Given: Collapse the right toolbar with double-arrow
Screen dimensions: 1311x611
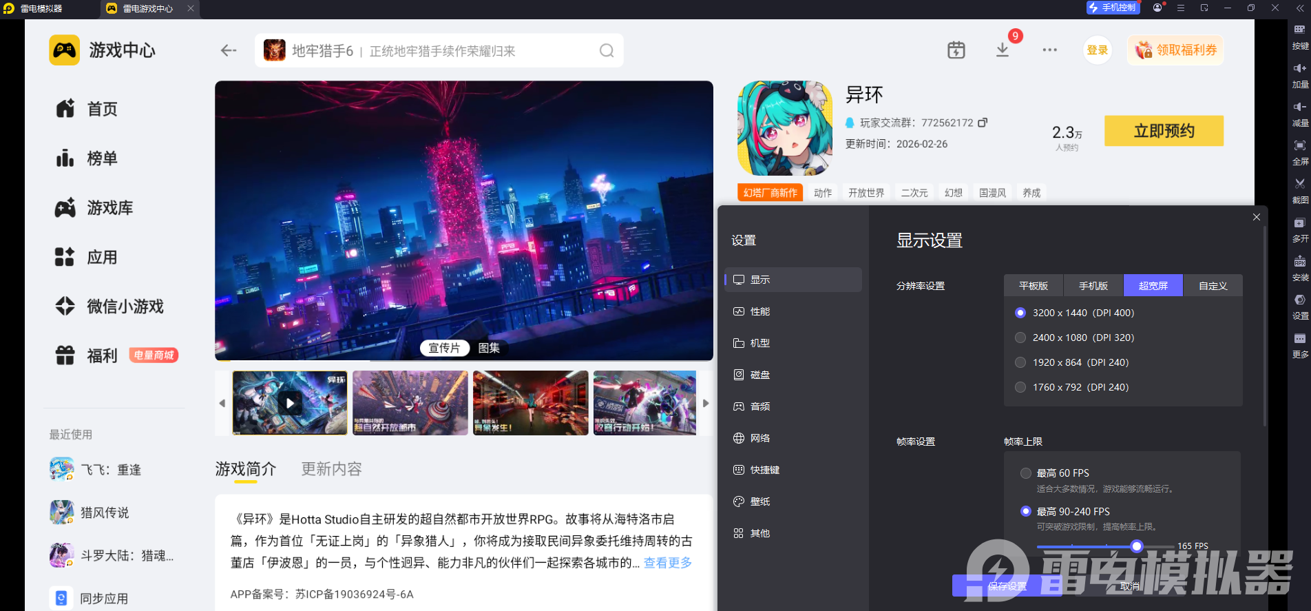Looking at the screenshot, I should coord(1299,8).
